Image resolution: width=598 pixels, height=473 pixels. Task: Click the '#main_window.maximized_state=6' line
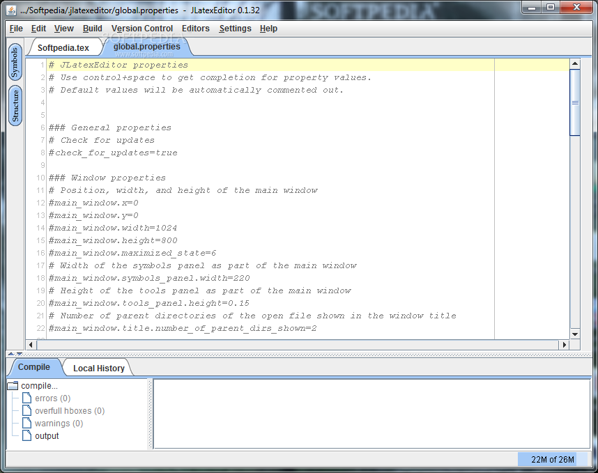pyautogui.click(x=132, y=253)
